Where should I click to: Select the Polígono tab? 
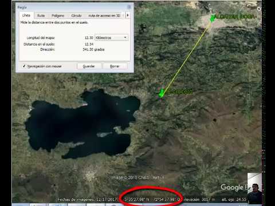pos(58,15)
